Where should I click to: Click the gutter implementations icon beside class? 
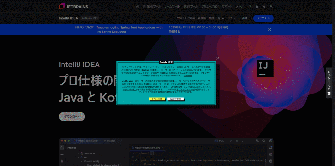coord(137,160)
